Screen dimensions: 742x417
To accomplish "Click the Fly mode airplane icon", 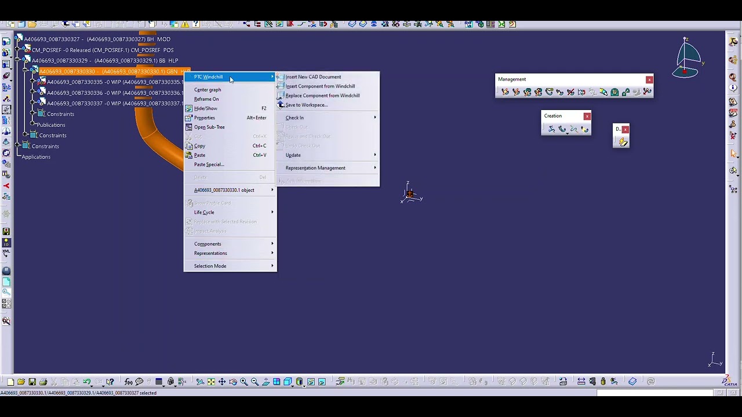I will [199, 382].
